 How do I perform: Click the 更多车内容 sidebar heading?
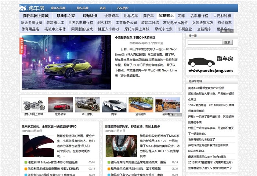click(x=195, y=81)
